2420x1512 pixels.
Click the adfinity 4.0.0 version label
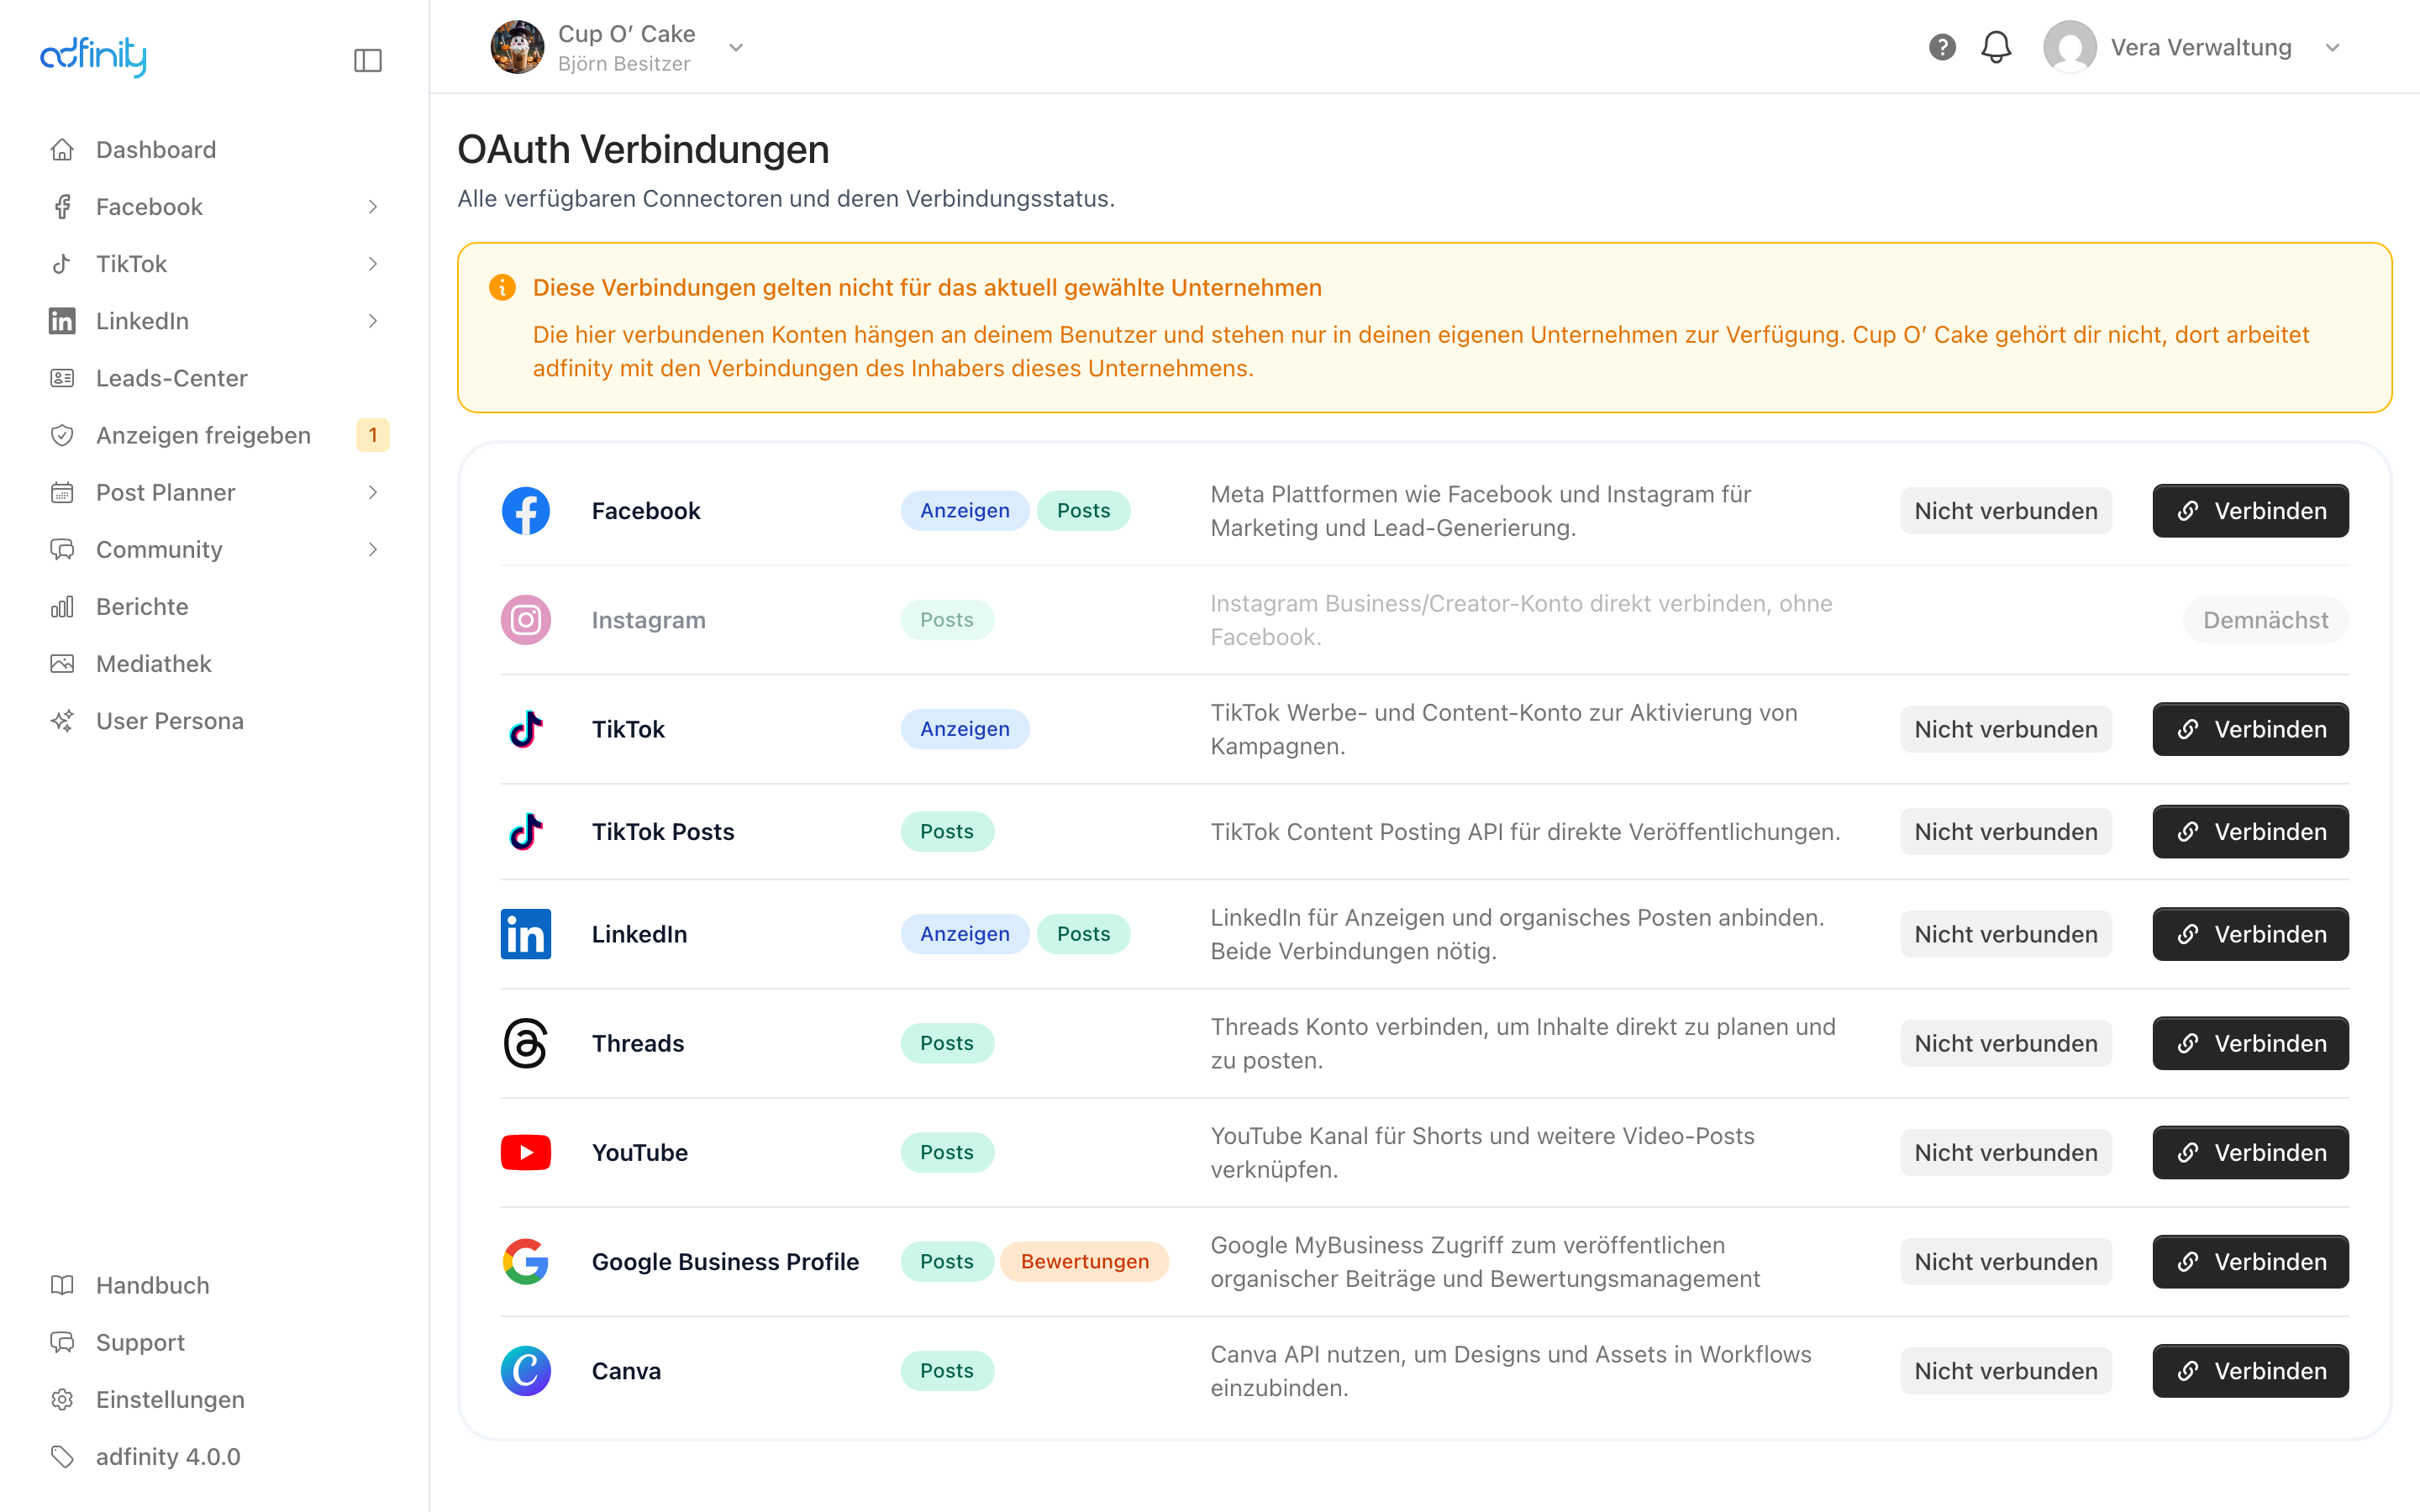point(168,1456)
